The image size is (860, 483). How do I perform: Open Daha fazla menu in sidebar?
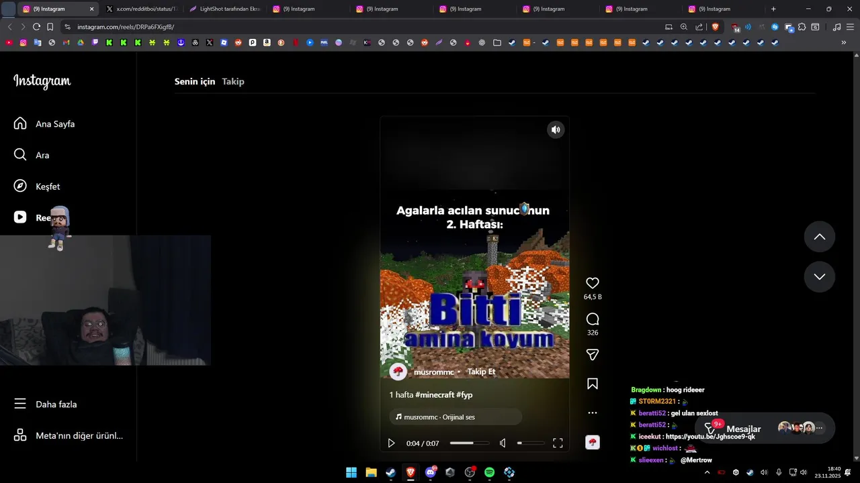click(x=46, y=404)
